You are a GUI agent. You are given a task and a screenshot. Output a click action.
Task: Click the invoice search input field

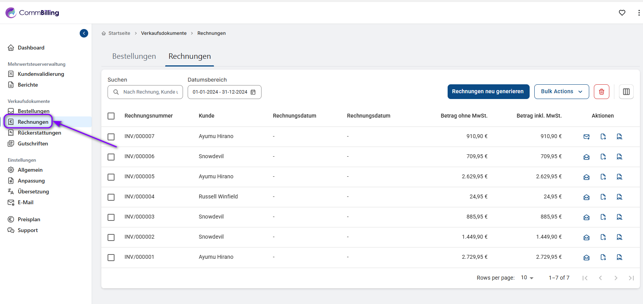click(150, 92)
